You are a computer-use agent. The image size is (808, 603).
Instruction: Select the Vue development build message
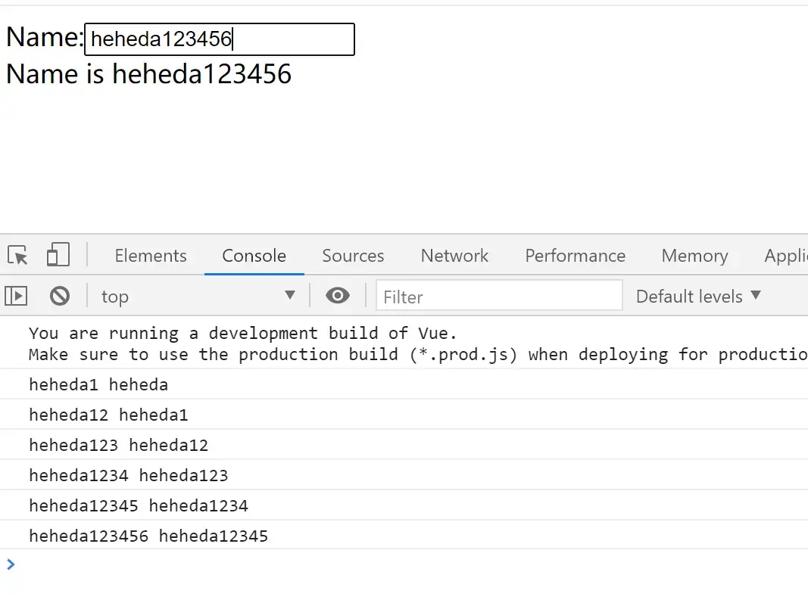coord(404,343)
